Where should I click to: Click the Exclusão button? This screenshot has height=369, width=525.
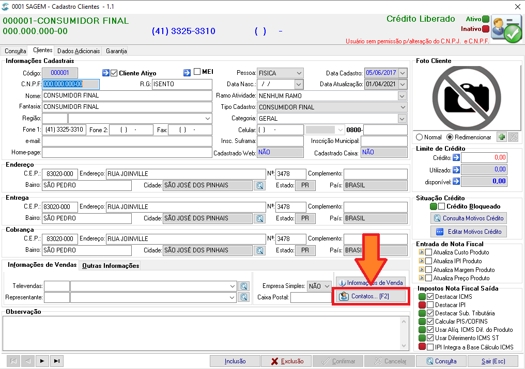point(287,361)
